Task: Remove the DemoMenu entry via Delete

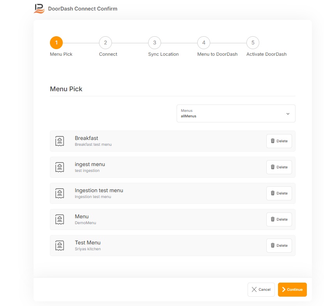Action: click(279, 219)
